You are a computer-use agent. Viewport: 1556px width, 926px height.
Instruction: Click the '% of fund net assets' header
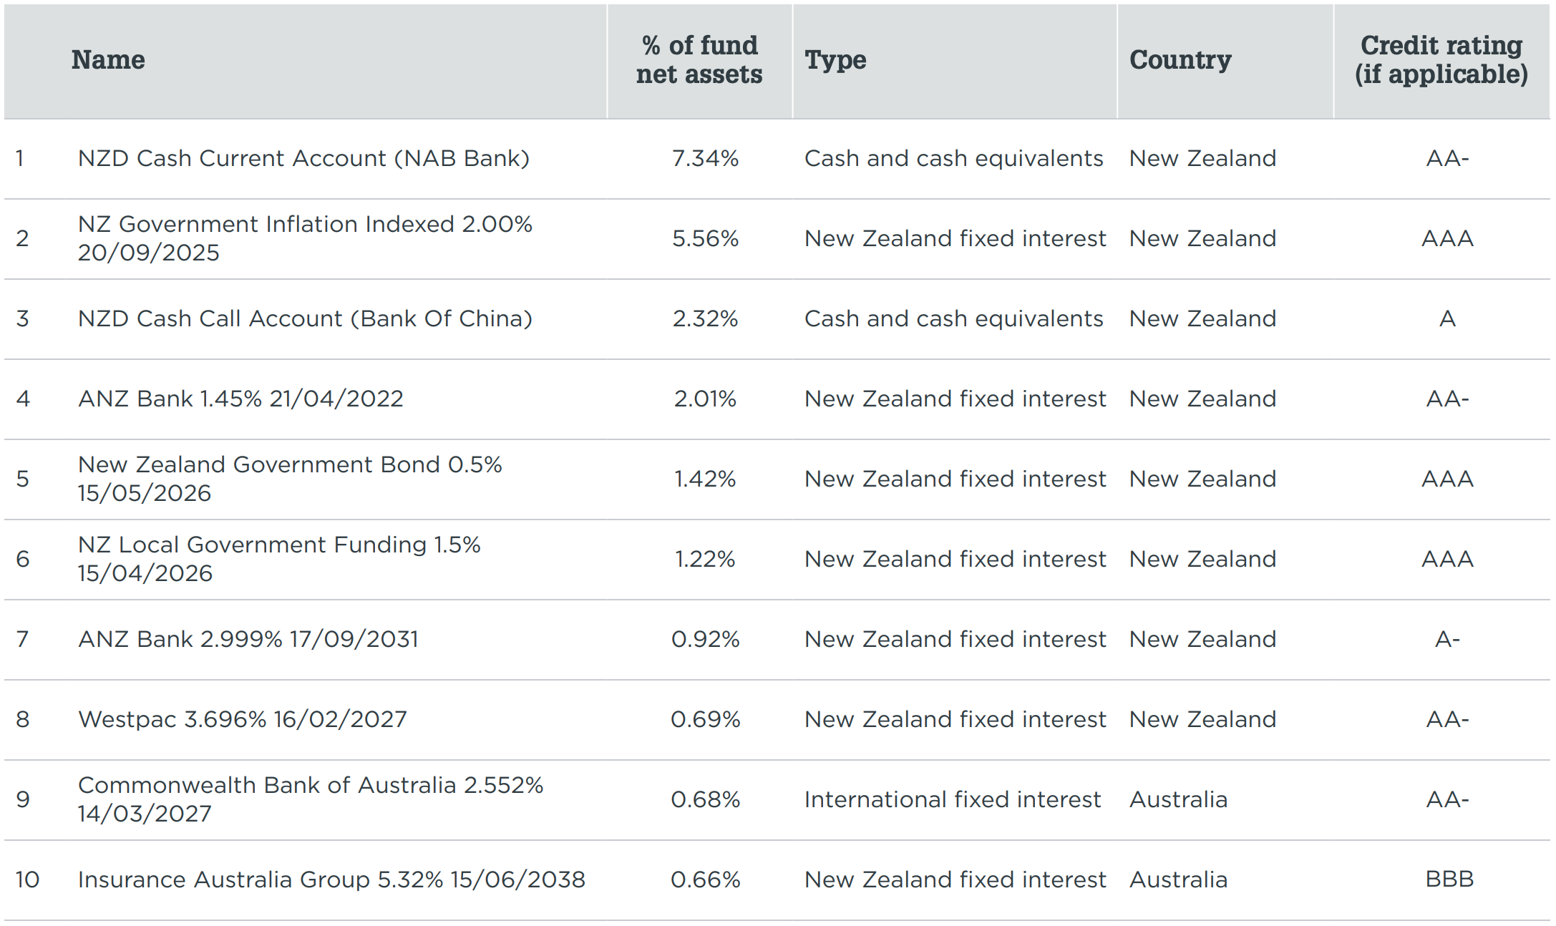(x=699, y=60)
